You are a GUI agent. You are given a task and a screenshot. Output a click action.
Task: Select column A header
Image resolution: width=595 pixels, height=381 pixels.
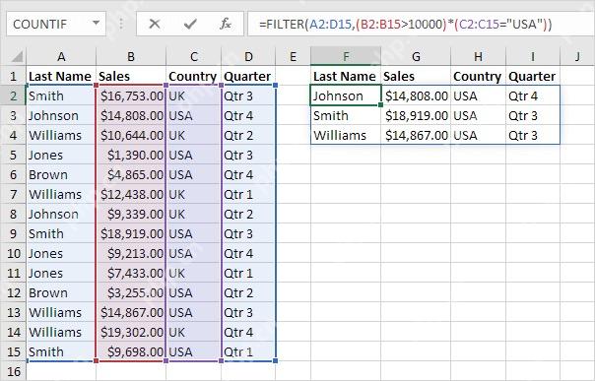(61, 56)
